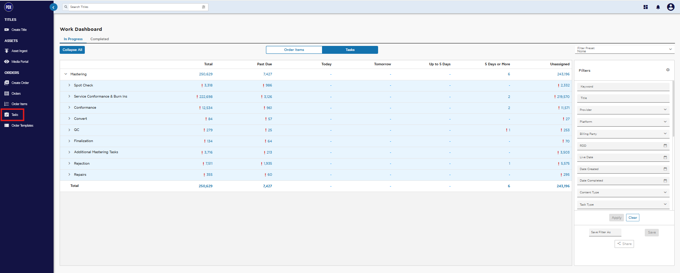The height and width of the screenshot is (273, 680).
Task: Open Date Created calendar icon
Action: [665, 169]
